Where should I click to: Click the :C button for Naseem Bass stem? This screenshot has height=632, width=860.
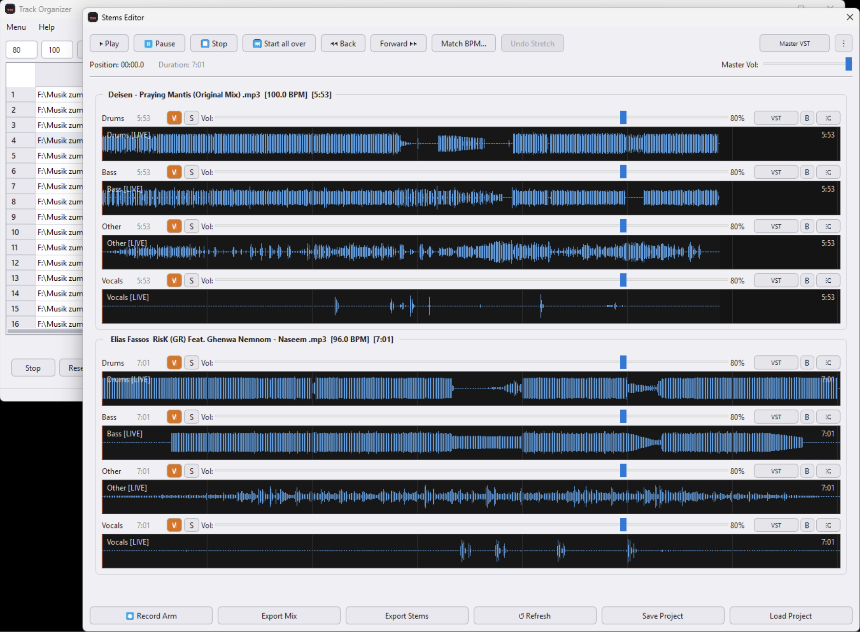click(x=828, y=417)
